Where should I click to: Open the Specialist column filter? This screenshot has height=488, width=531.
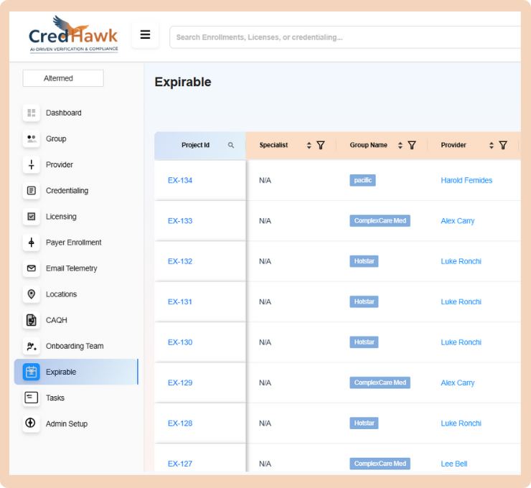pyautogui.click(x=321, y=145)
